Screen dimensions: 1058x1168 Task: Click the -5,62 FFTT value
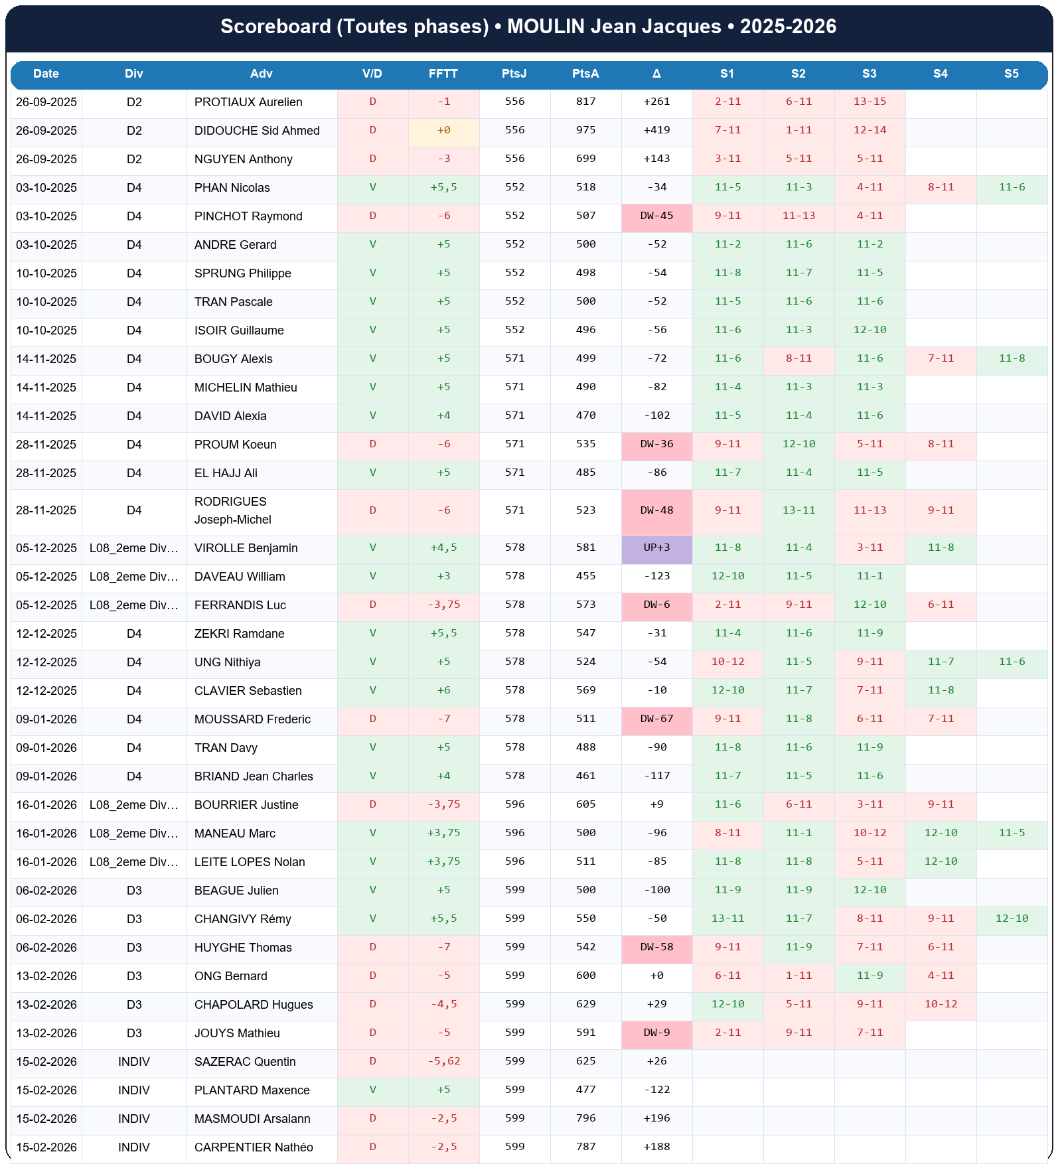443,1062
